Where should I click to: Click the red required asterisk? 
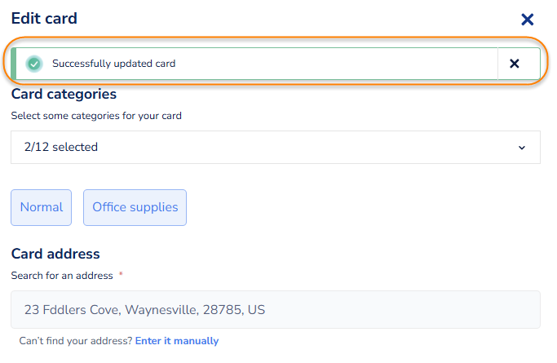click(121, 275)
